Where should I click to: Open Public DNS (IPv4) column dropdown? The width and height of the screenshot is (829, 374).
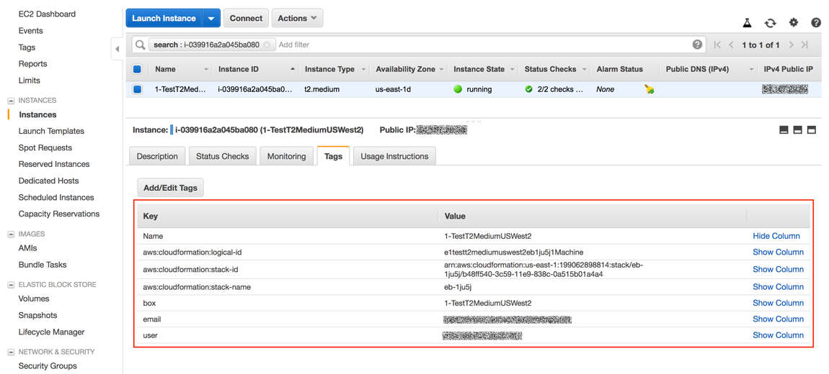[751, 69]
